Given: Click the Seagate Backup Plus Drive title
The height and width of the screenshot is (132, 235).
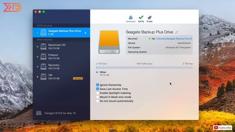Looking at the screenshot, I should 149,32.
